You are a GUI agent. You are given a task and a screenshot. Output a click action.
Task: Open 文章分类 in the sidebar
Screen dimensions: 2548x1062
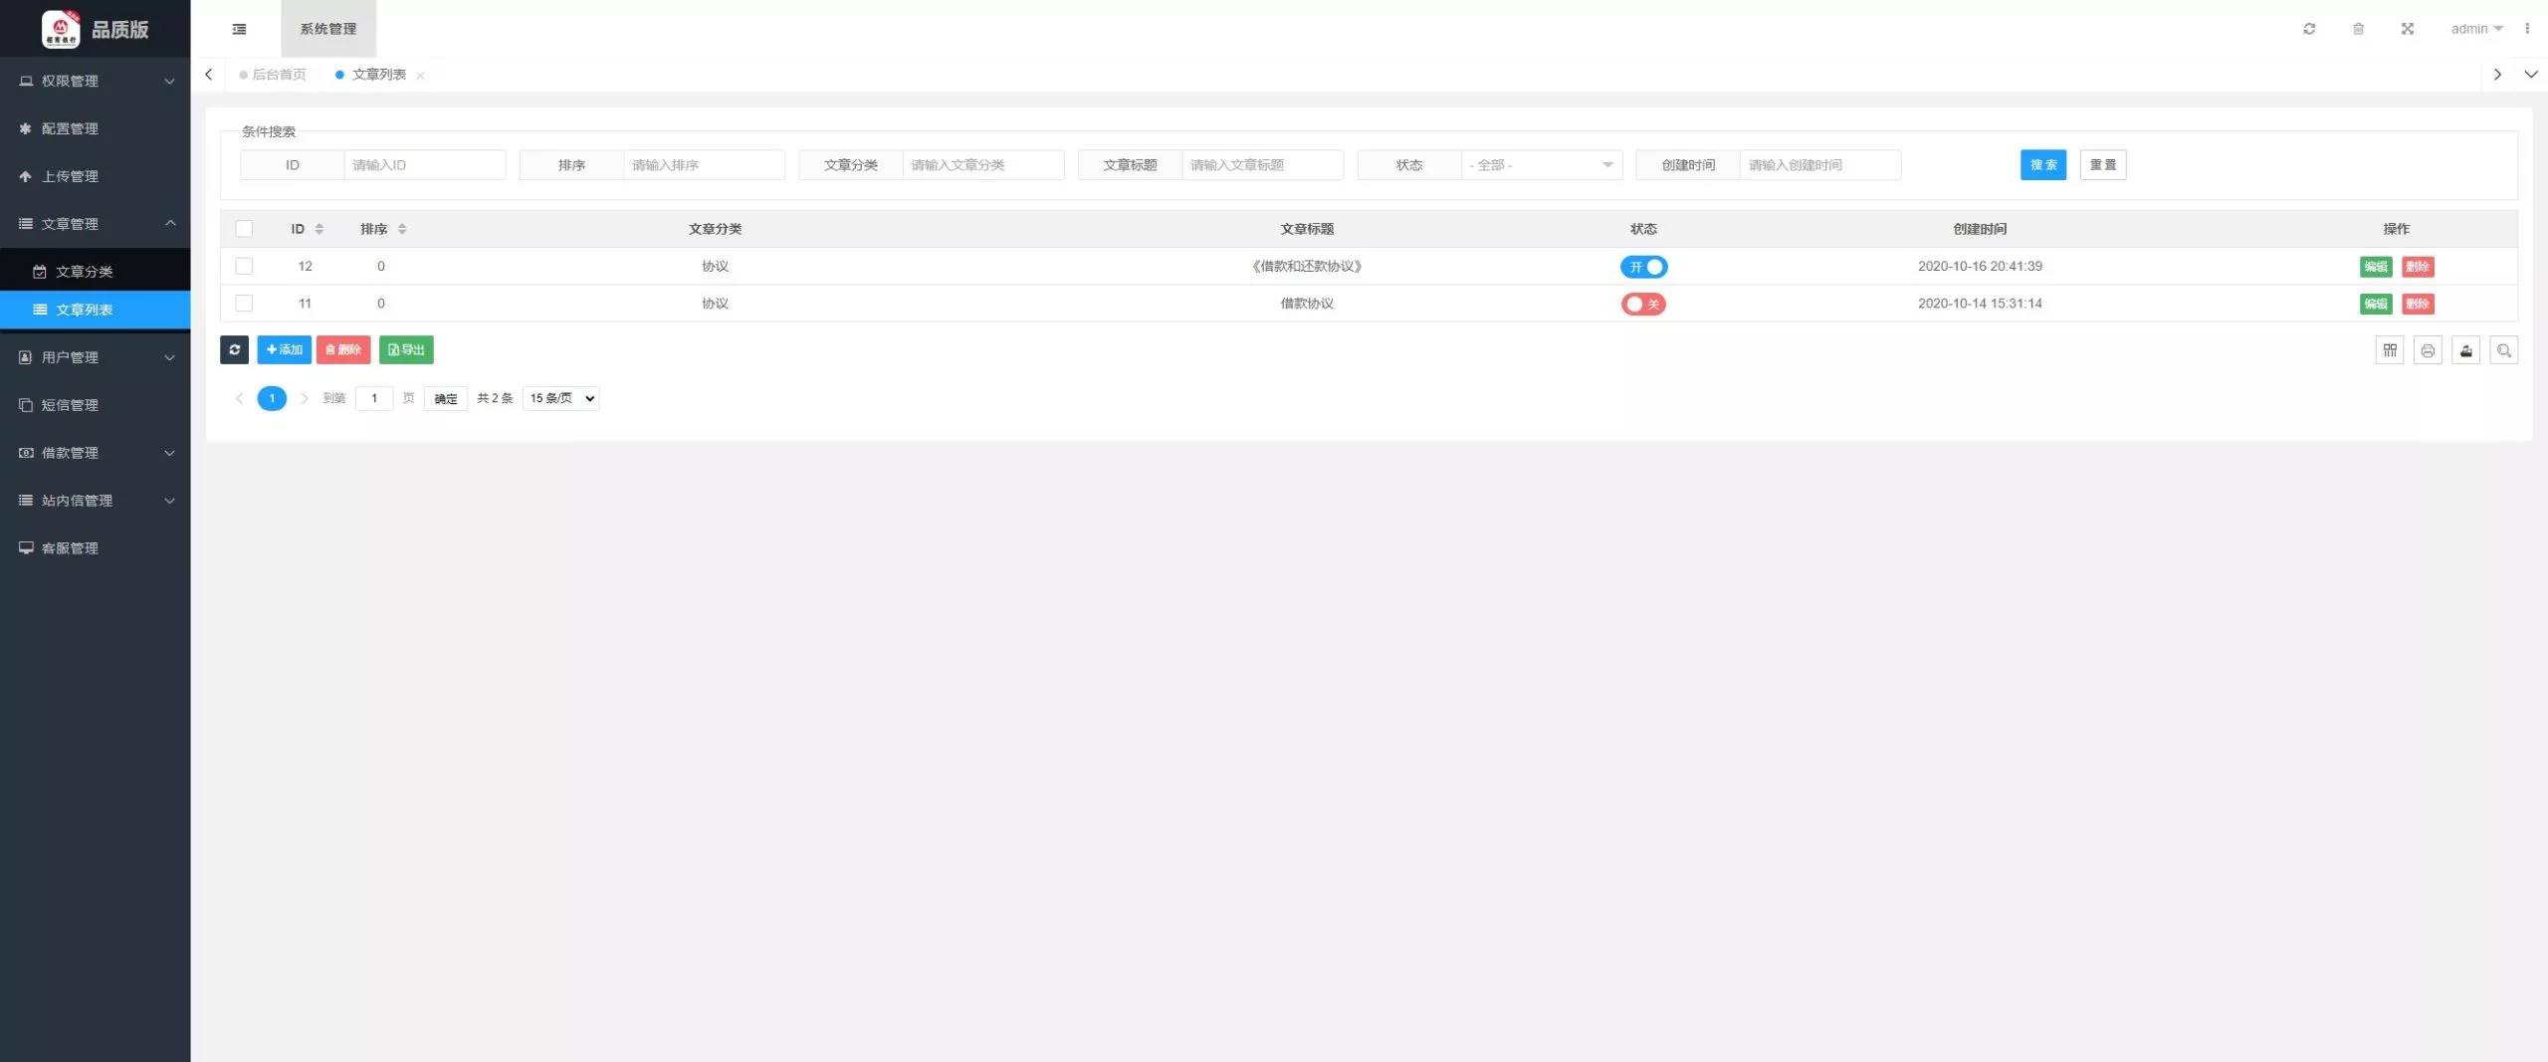[x=85, y=272]
